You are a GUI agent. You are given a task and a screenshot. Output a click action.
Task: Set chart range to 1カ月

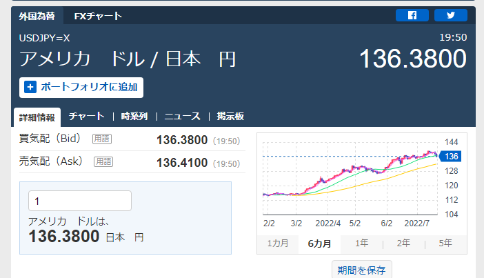point(277,244)
